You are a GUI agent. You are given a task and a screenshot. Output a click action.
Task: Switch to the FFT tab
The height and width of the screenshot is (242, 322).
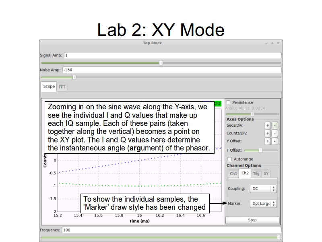point(62,87)
